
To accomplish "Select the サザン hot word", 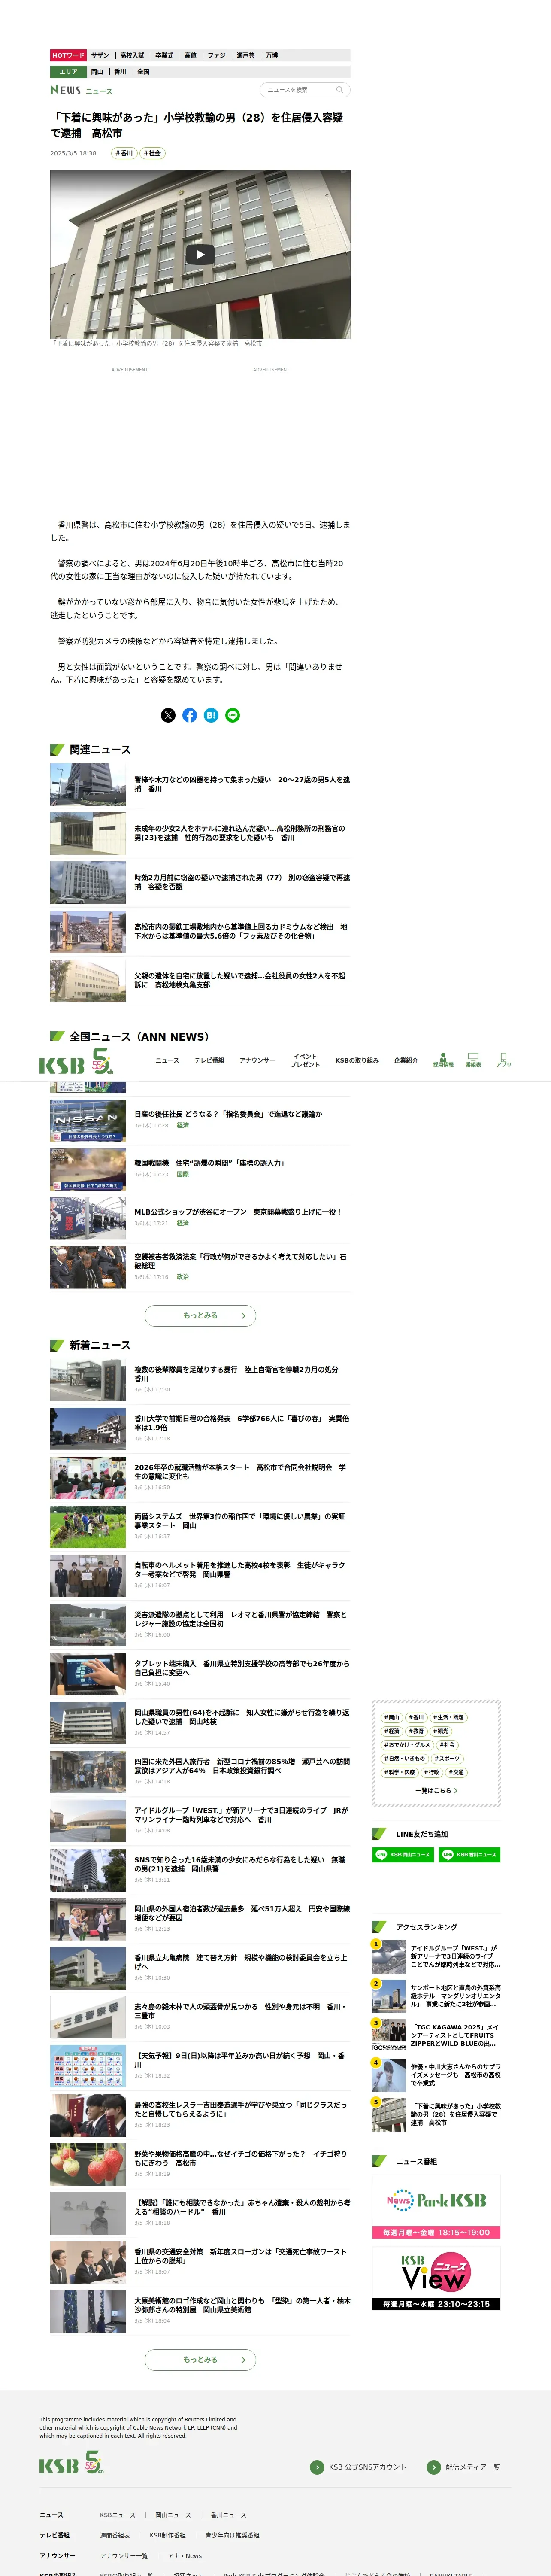I will pyautogui.click(x=100, y=56).
